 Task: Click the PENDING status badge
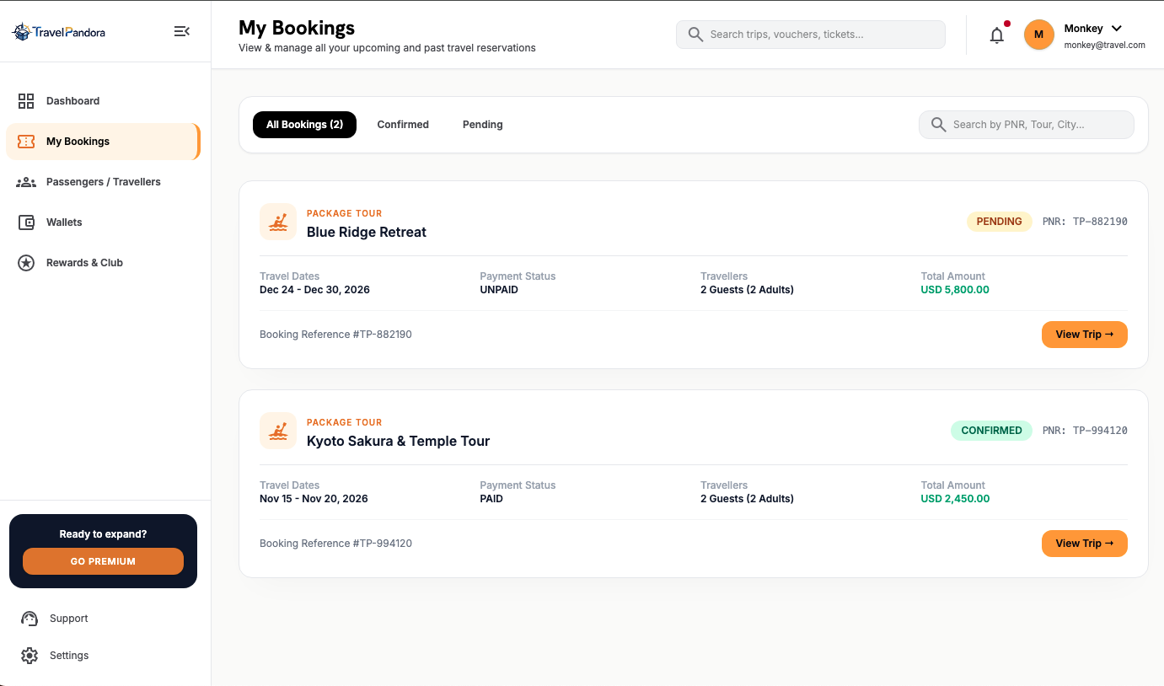pos(999,222)
